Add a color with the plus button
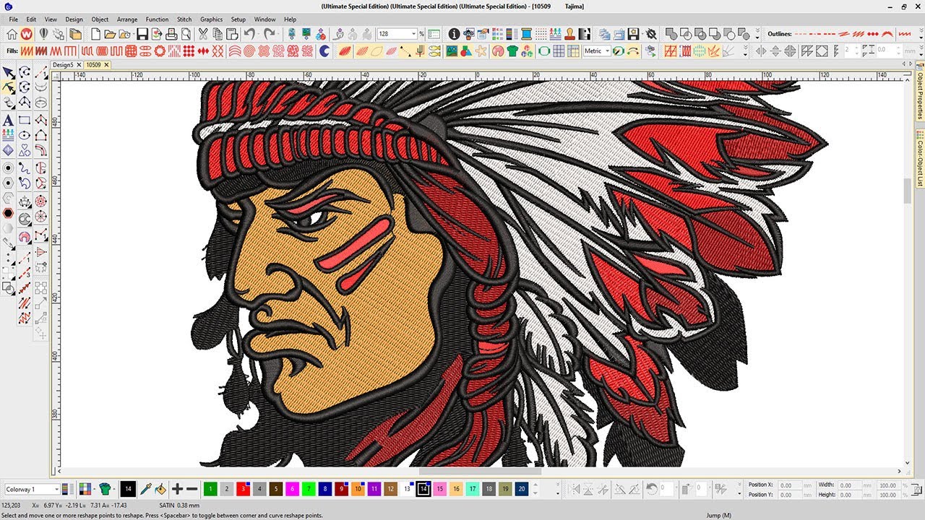 coord(177,489)
